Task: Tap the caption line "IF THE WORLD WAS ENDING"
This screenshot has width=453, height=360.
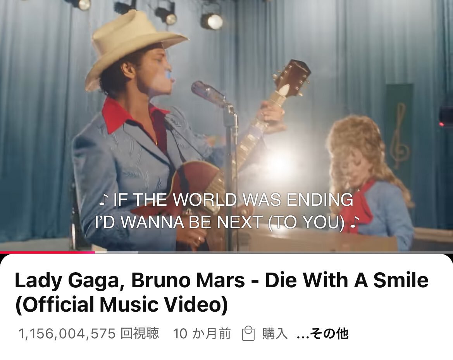Action: [233, 200]
